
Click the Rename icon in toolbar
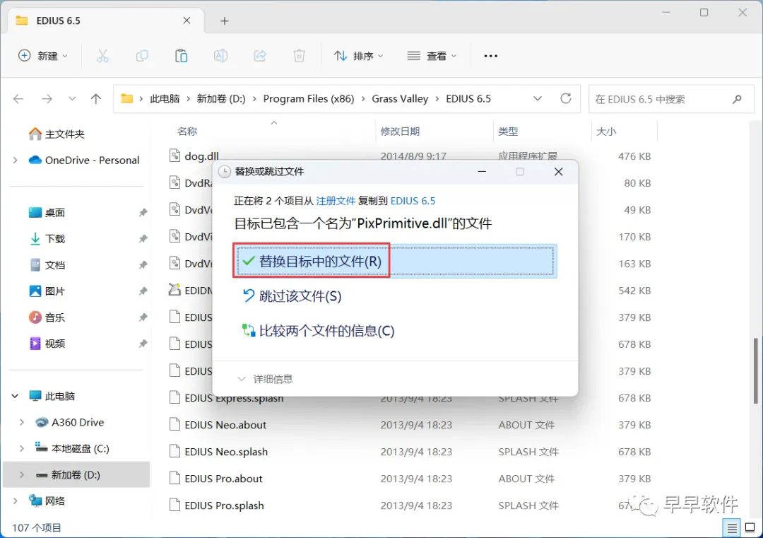tap(220, 56)
